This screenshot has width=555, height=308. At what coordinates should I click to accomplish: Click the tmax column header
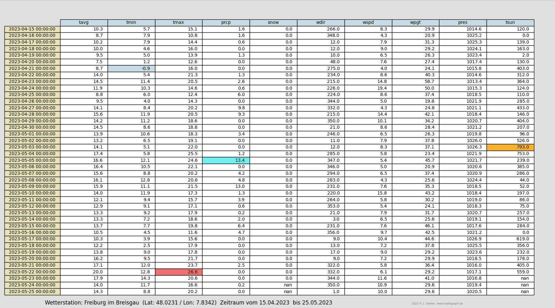tap(179, 23)
